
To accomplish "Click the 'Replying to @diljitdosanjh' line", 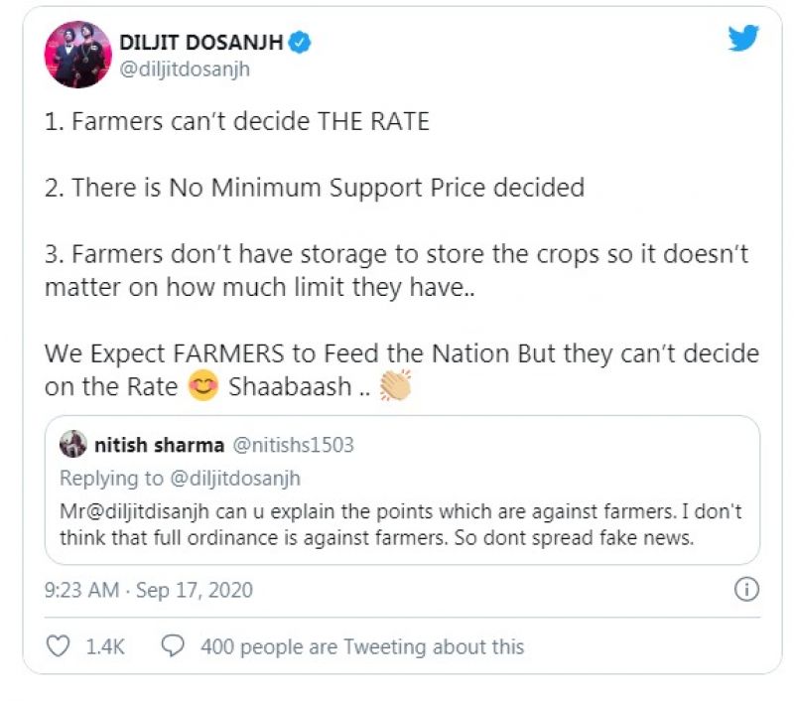I will [x=180, y=478].
